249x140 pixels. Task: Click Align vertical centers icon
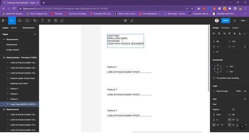click(x=235, y=33)
